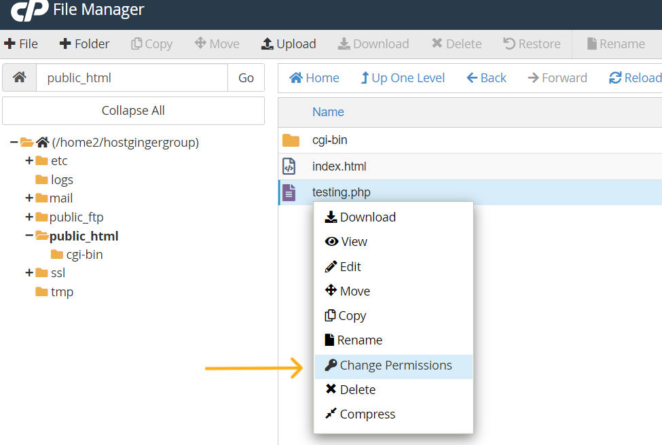This screenshot has width=662, height=445.
Task: Focus the public_html path input field
Action: (x=132, y=77)
